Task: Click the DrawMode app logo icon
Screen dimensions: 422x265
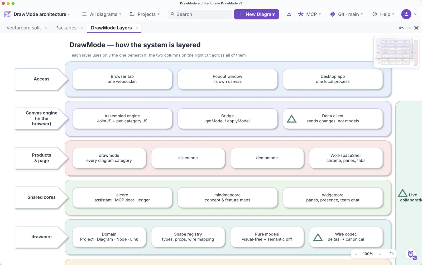Action: pos(7,14)
